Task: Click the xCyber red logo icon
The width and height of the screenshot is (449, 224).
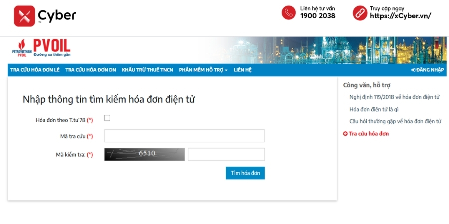Action: [24, 16]
